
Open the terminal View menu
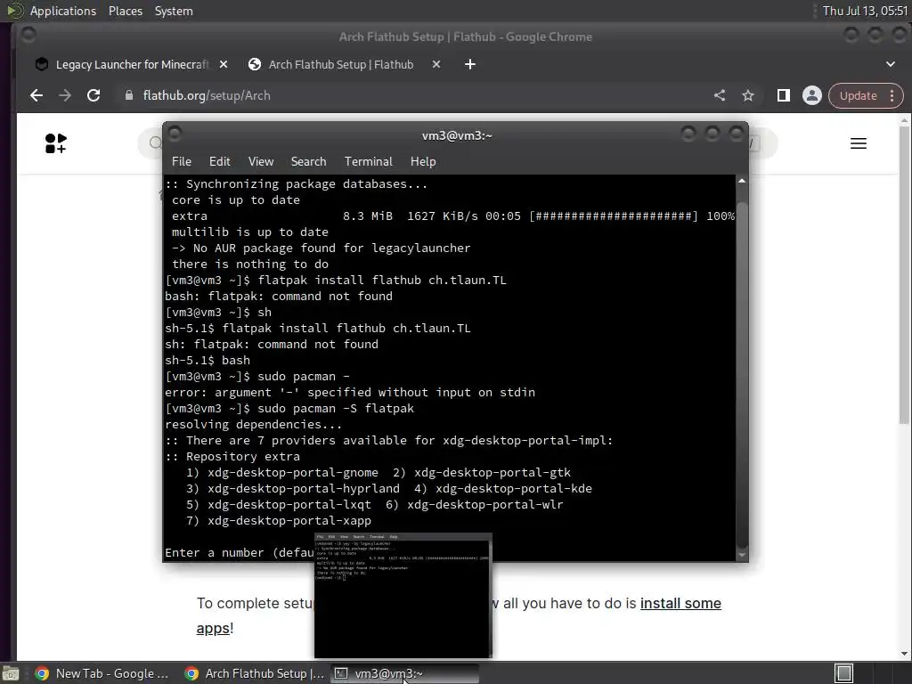(x=261, y=162)
